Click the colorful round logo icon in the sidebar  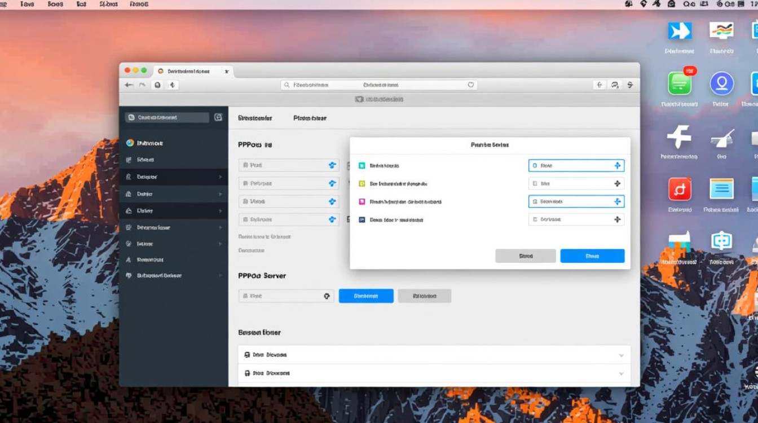pyautogui.click(x=130, y=143)
